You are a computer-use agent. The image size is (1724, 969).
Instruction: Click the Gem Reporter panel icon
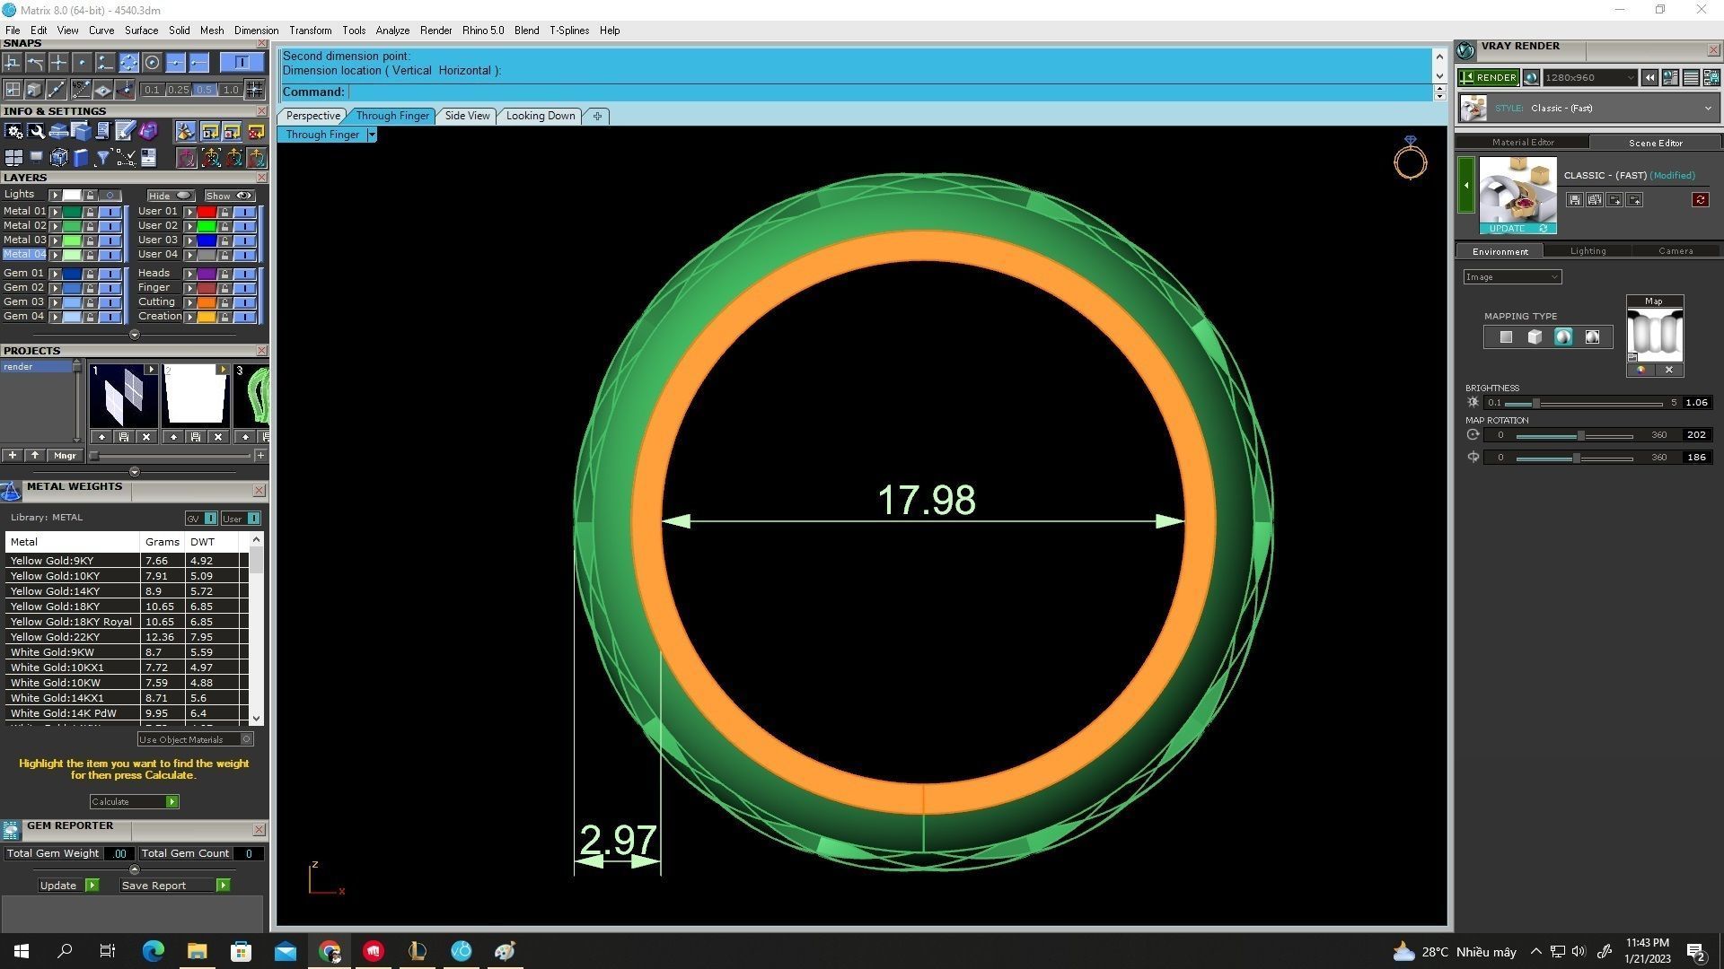tap(11, 830)
